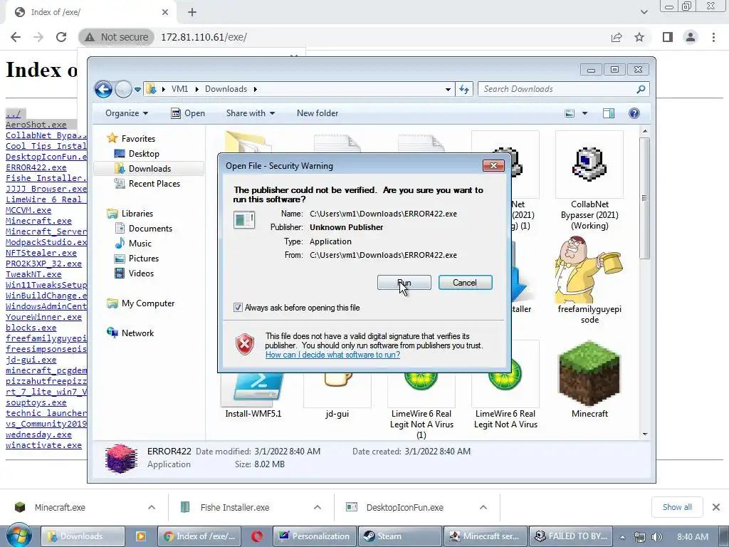This screenshot has height=547, width=729.
Task: Expand Fishe Installer.exe download options chevron
Action: pyautogui.click(x=318, y=507)
